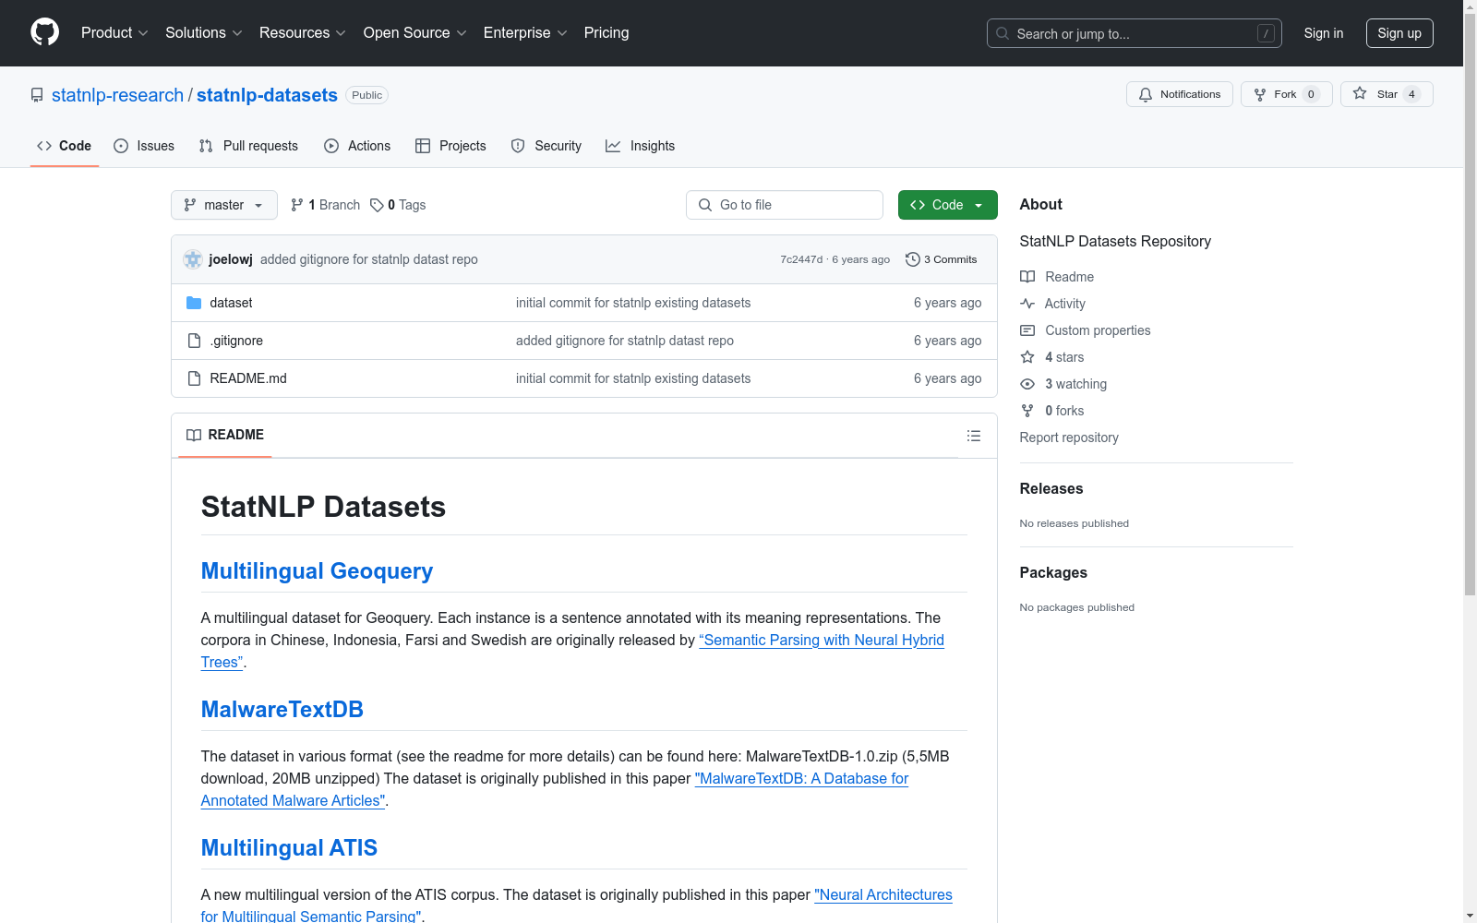
Task: Open the GitHub homepage logo
Action: [44, 32]
